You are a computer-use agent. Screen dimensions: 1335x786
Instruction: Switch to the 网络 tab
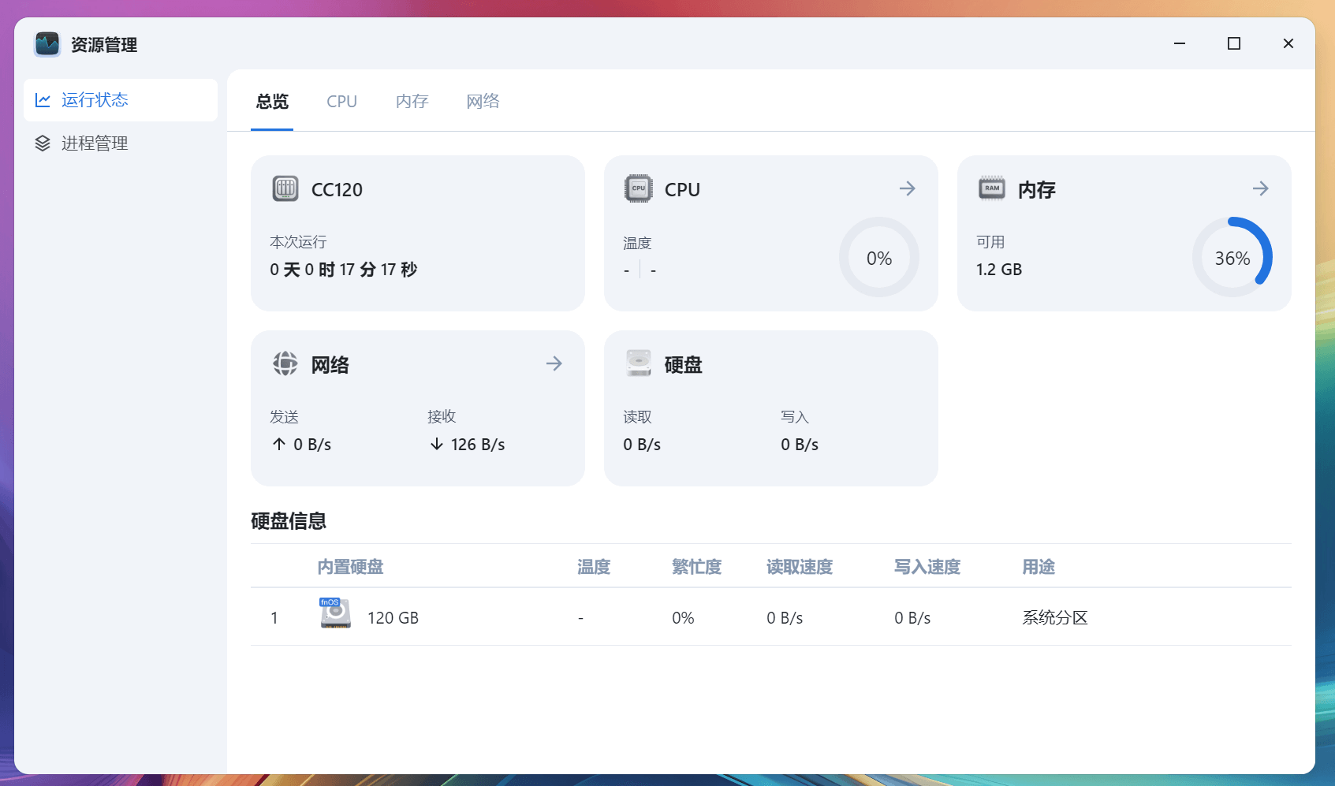(x=482, y=101)
